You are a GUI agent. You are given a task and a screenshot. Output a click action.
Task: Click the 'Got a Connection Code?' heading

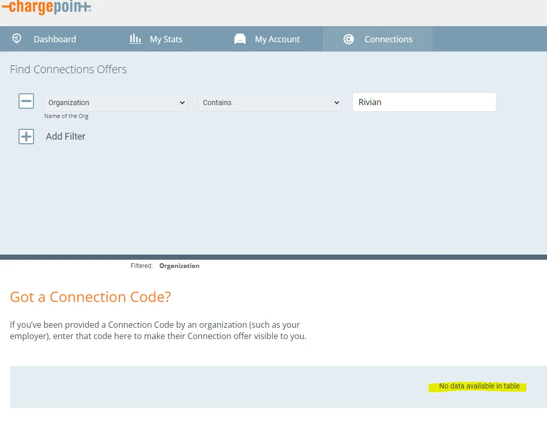pos(90,297)
